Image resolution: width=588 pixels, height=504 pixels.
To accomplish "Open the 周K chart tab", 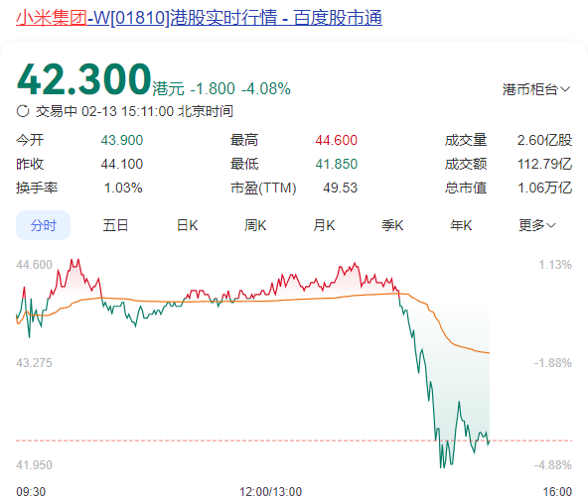I will [x=255, y=225].
